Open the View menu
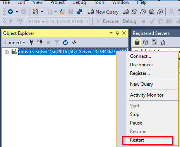 tap(38, 2)
